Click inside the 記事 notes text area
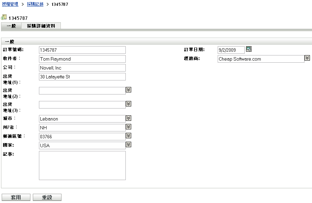The image size is (312, 203). point(82,165)
